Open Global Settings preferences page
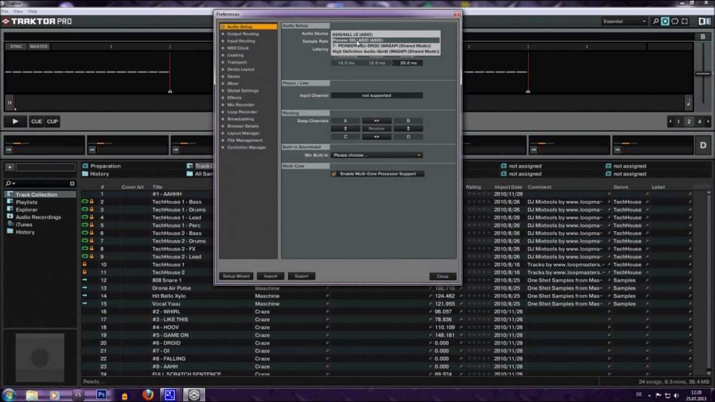 pyautogui.click(x=242, y=90)
